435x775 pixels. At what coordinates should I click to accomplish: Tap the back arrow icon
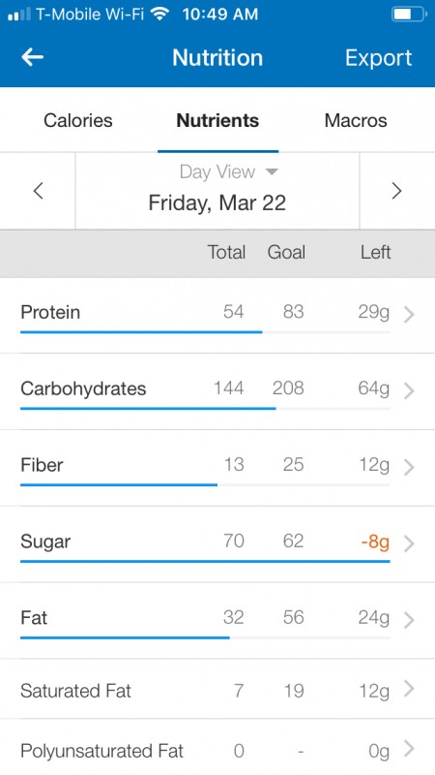[x=33, y=57]
